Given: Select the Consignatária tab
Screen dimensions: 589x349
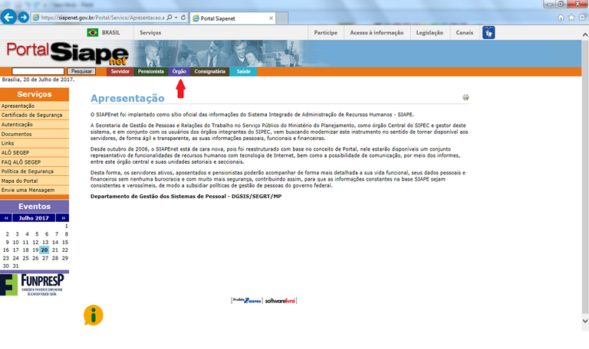Looking at the screenshot, I should (209, 72).
